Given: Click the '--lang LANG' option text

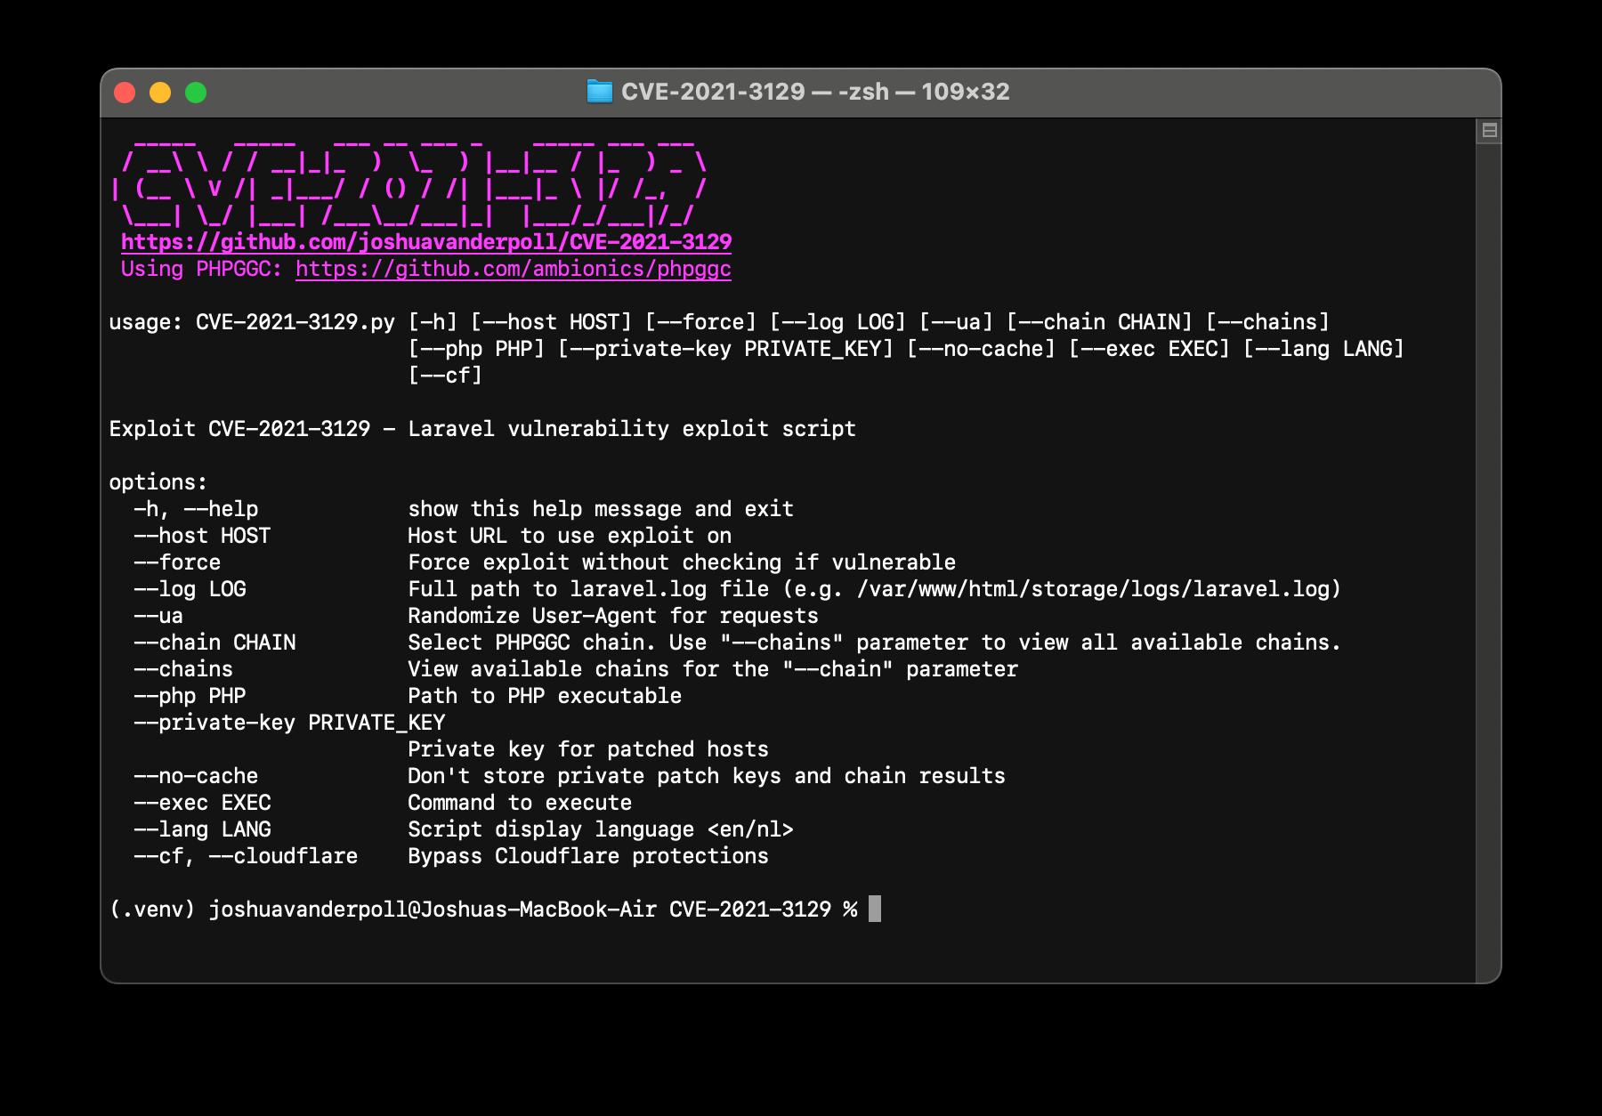Looking at the screenshot, I should tap(202, 829).
